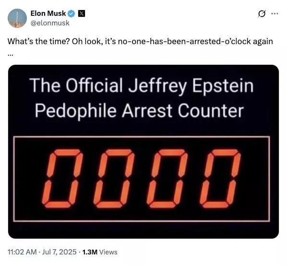Screen dimensions: 287x265
Task: Click the "Pedophile Arrest Counter" text line
Action: tap(139, 111)
